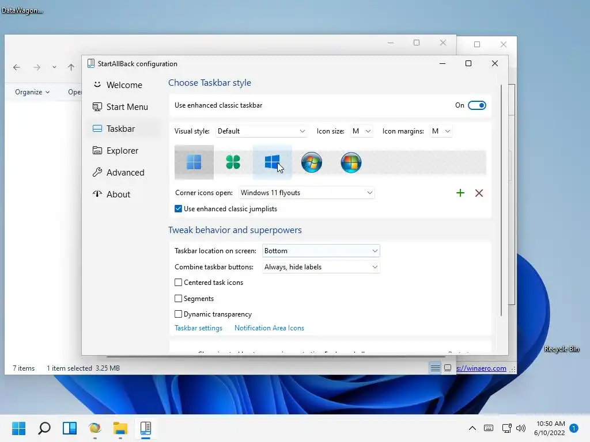Switch Explorer to details view icon
The image size is (590, 442).
435,368
